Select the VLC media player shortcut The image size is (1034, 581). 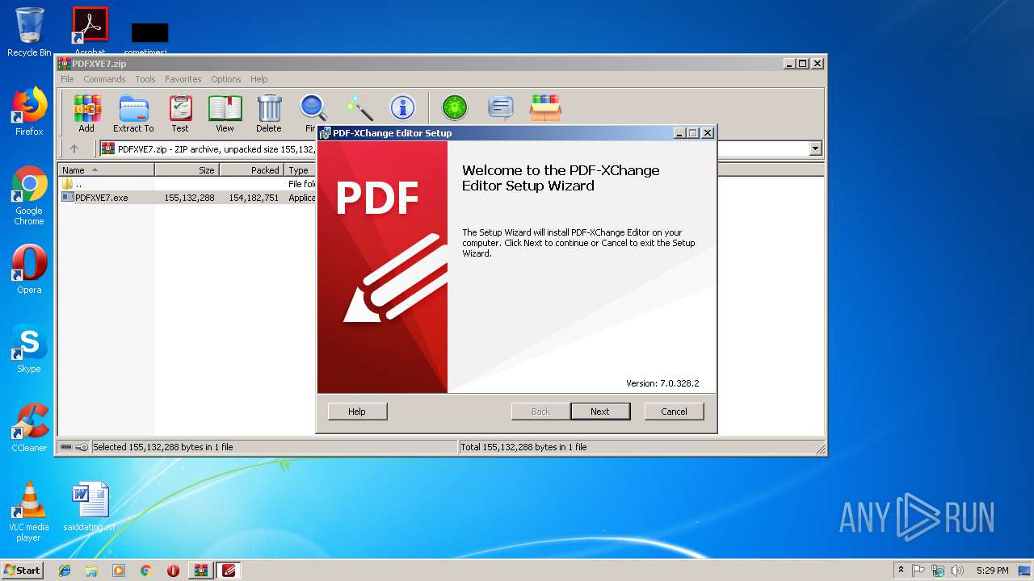pos(29,512)
